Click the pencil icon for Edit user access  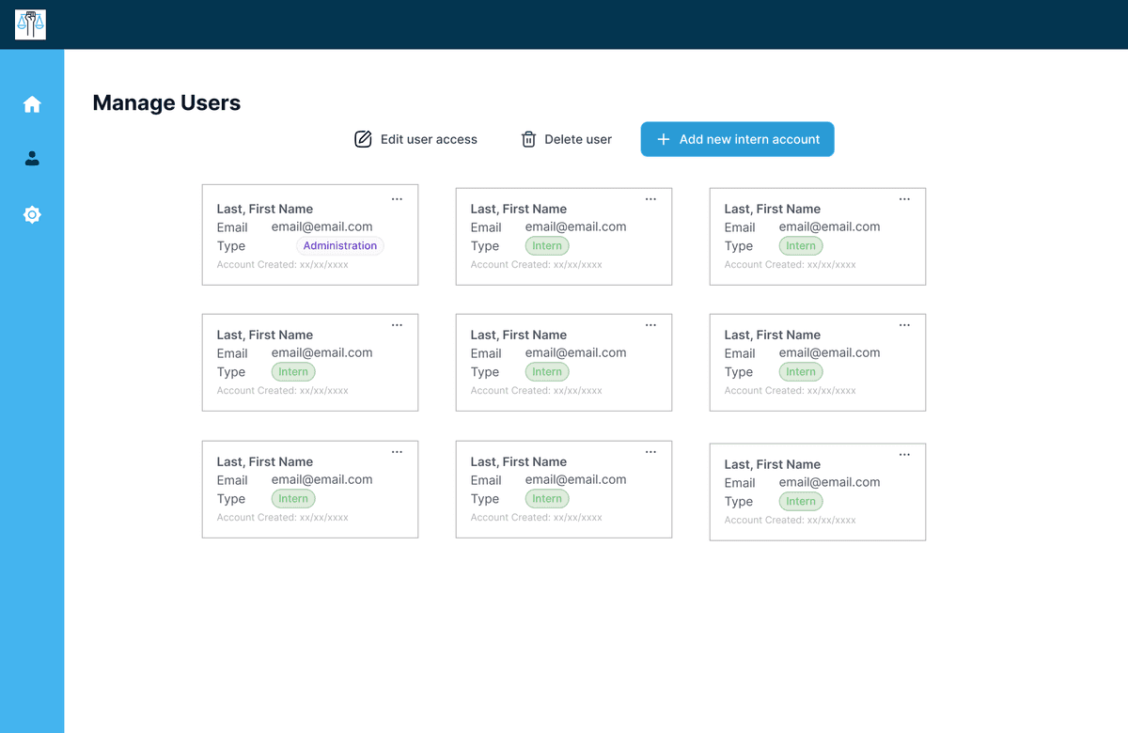(363, 139)
